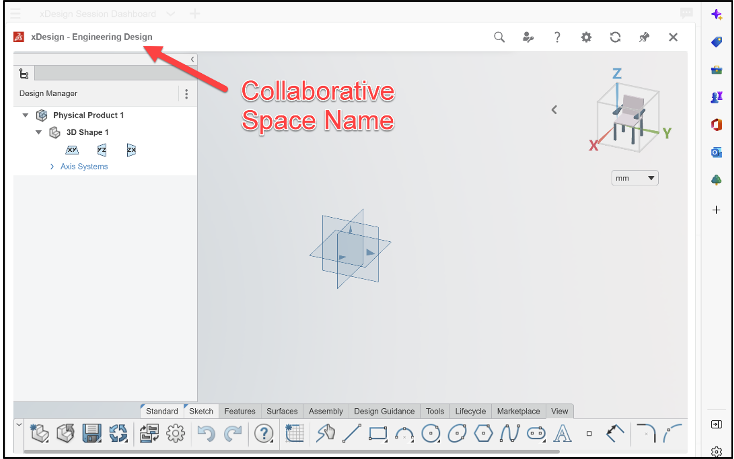Collapse the Physical Product 1 tree node
734x459 pixels.
coord(25,115)
